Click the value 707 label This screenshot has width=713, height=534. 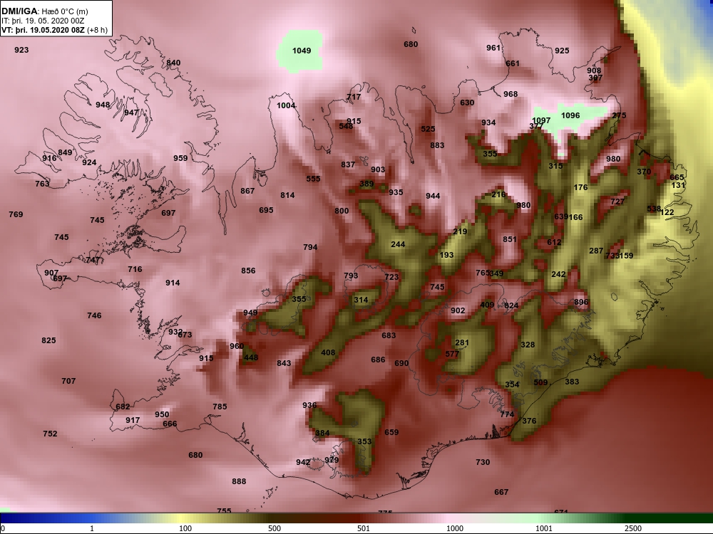point(68,381)
